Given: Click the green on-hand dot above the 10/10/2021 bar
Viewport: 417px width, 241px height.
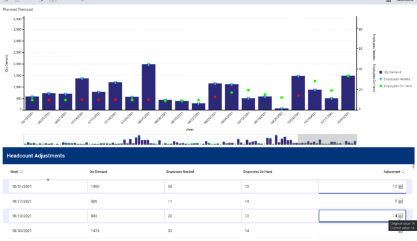Looking at the screenshot, I should pos(315,81).
